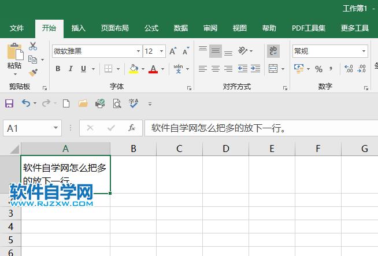Click the decrease decimal icon
Screen dimensions: 378x256
361,69
